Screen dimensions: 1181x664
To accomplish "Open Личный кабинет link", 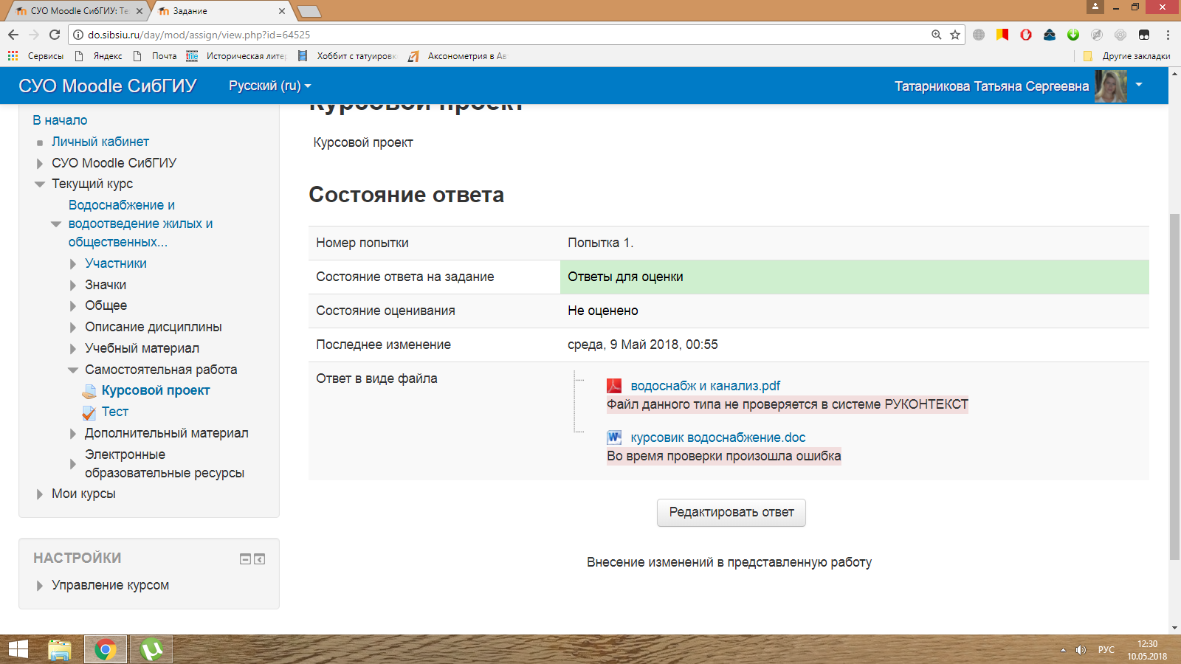I will point(100,142).
